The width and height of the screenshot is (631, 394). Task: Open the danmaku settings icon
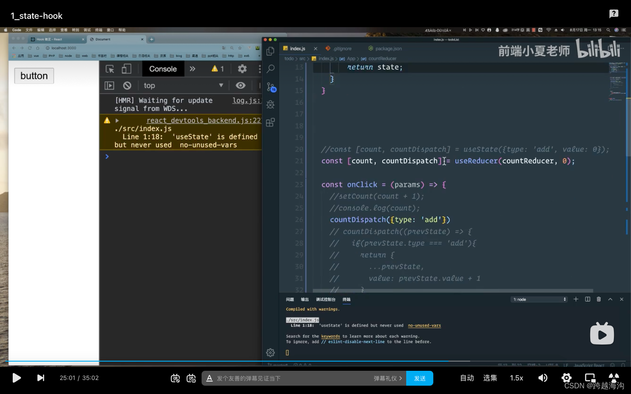tap(191, 378)
